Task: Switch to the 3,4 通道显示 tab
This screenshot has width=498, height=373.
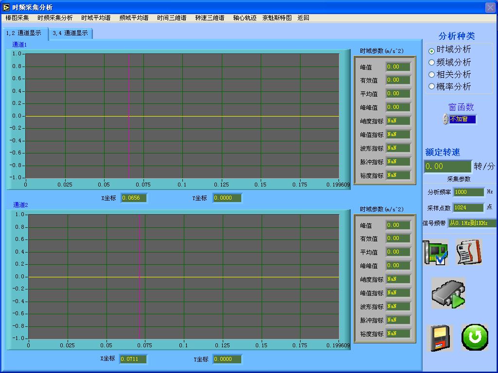Action: [71, 34]
